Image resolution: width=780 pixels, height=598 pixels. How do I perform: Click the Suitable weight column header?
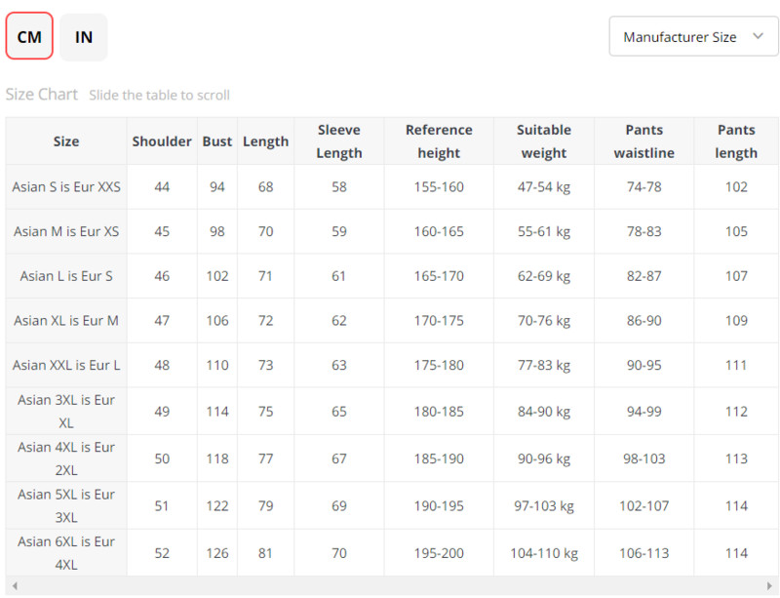click(x=544, y=141)
